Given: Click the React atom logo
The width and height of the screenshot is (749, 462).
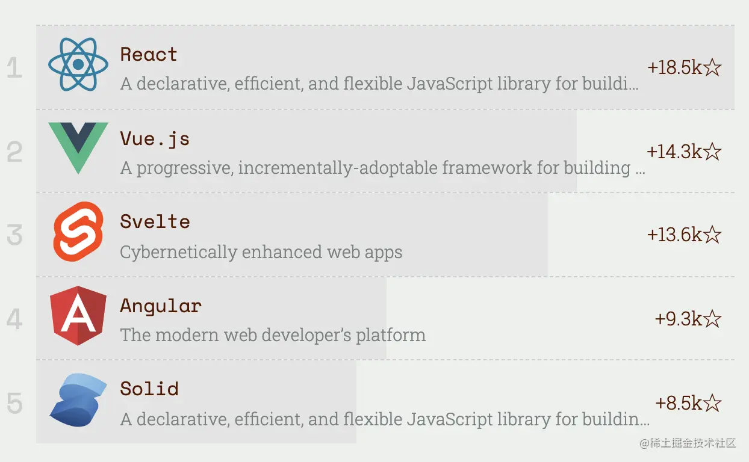Looking at the screenshot, I should tap(78, 64).
